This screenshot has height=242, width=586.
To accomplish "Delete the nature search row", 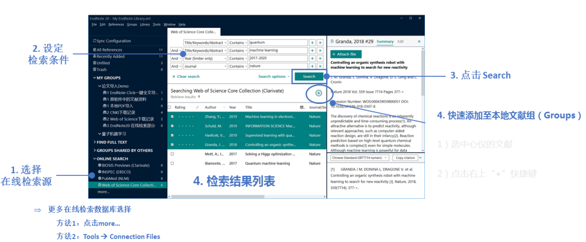I will (x=320, y=66).
